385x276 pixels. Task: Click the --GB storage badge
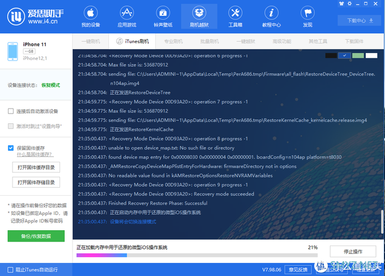29,51
